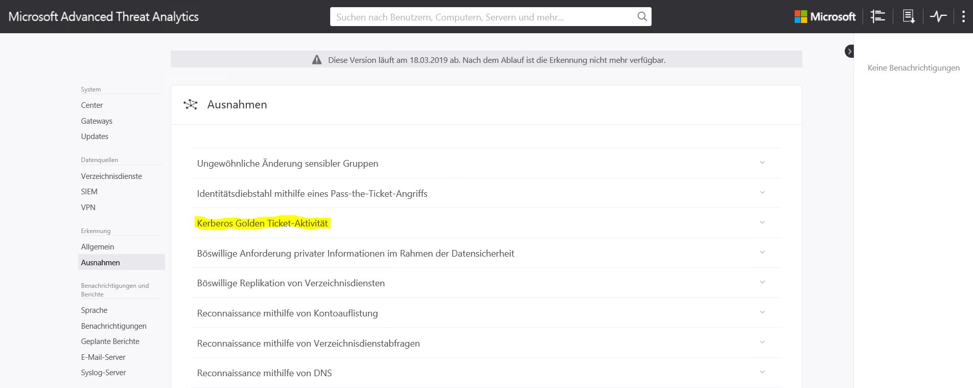This screenshot has width=973, height=388.
Task: Click the Ausnahmen network icon
Action: point(191,105)
